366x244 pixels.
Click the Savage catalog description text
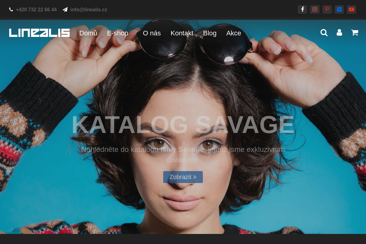coord(183,154)
